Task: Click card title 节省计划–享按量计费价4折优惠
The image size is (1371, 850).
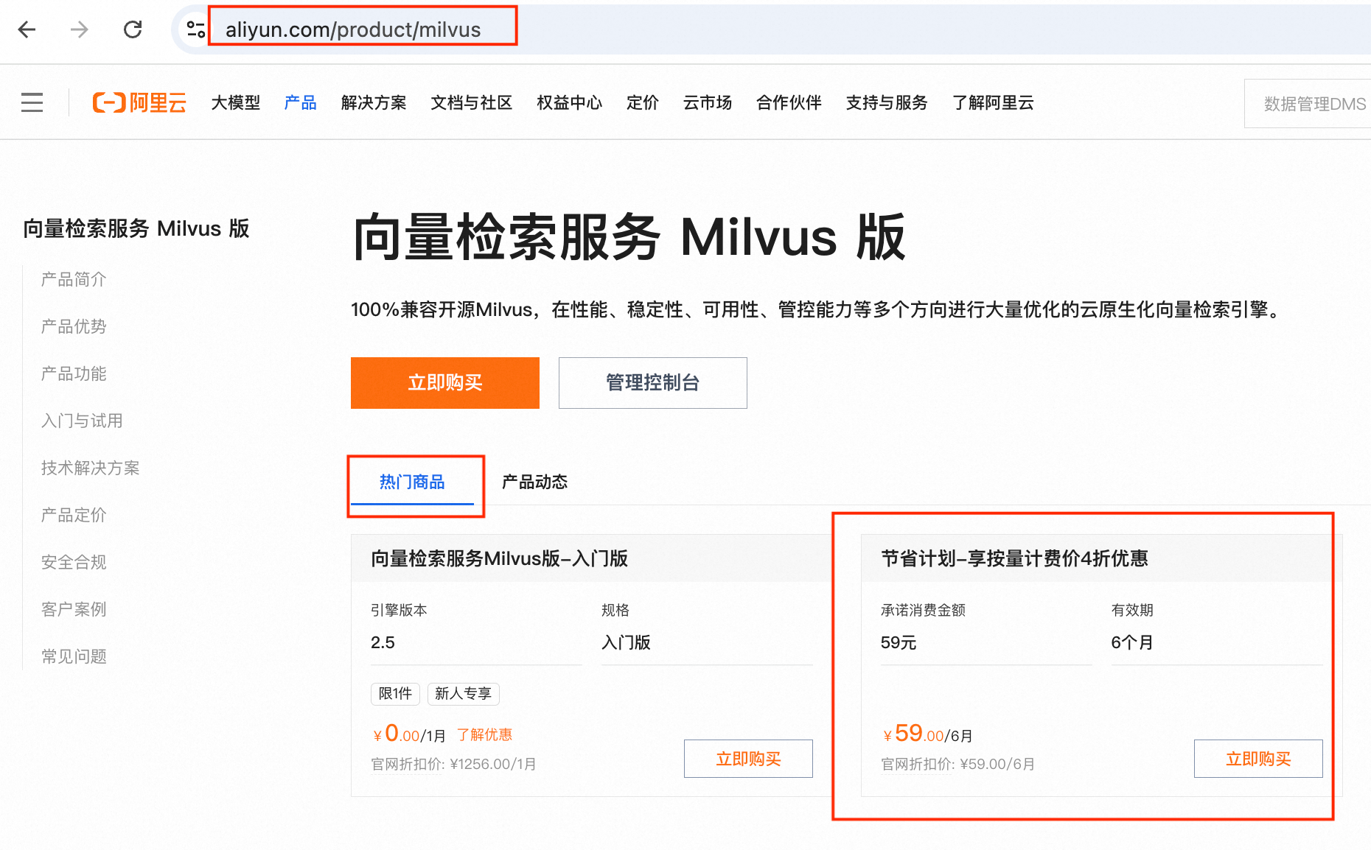Action: [1014, 558]
